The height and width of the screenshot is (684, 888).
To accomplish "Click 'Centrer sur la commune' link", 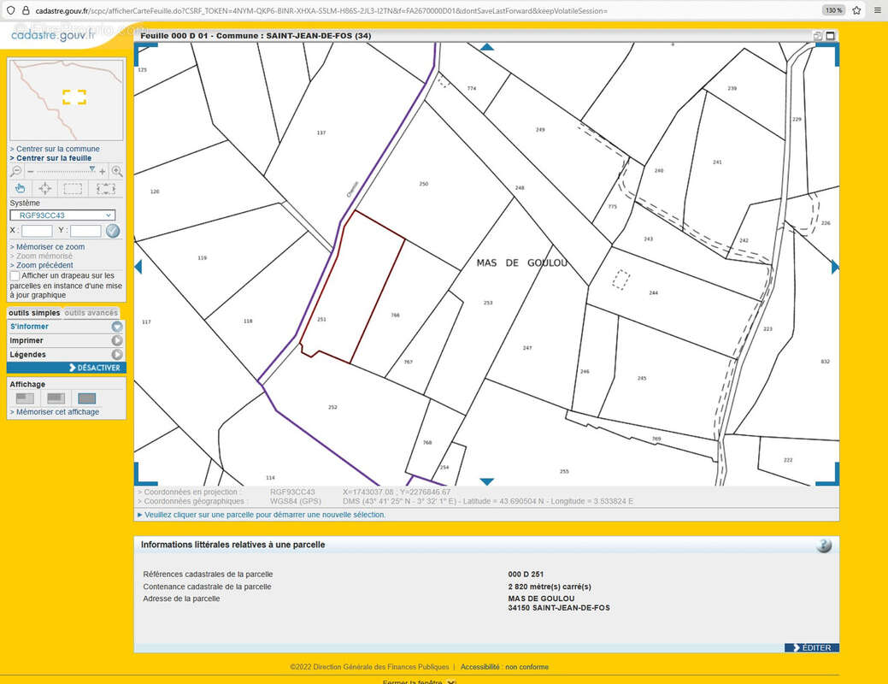I will point(57,149).
